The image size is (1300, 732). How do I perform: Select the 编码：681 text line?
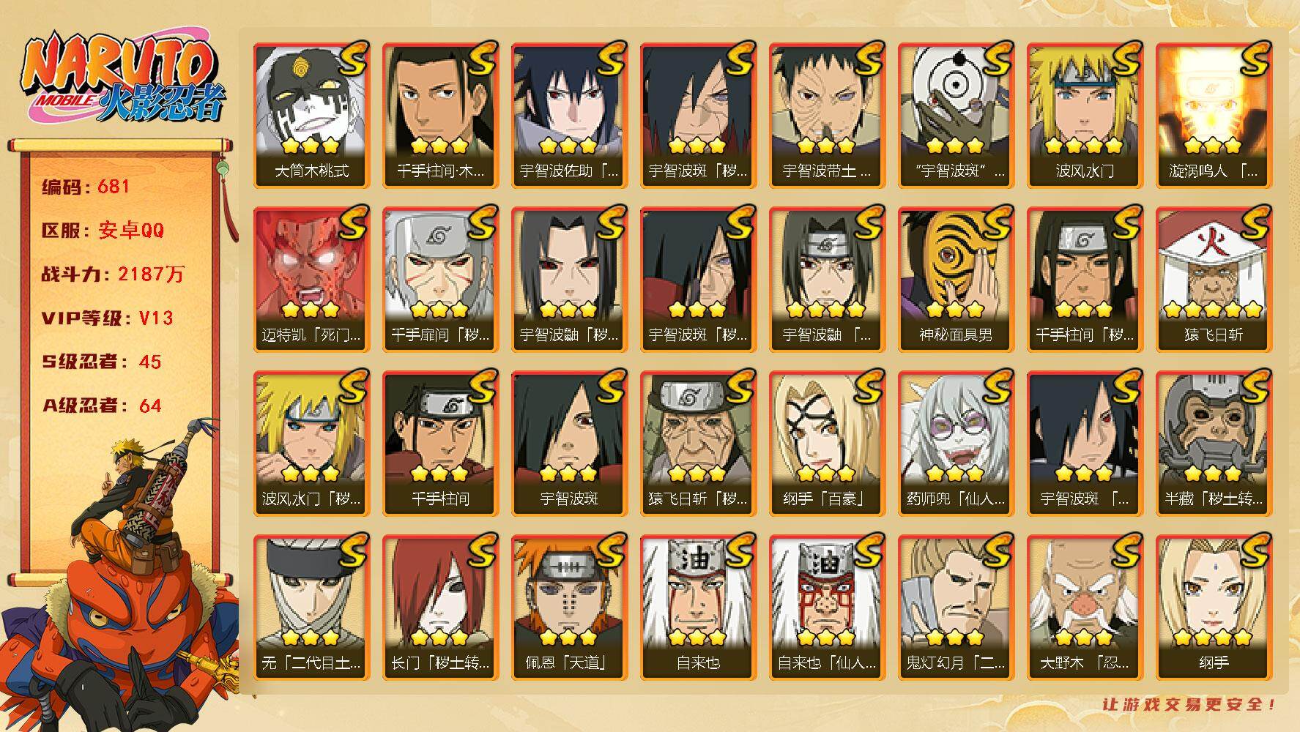[x=86, y=187]
